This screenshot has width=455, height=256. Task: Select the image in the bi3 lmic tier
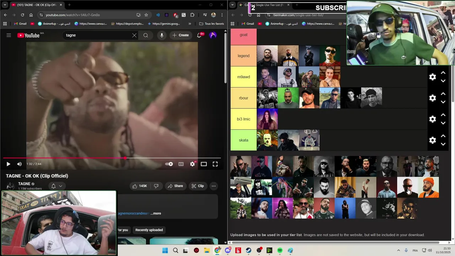(x=267, y=119)
